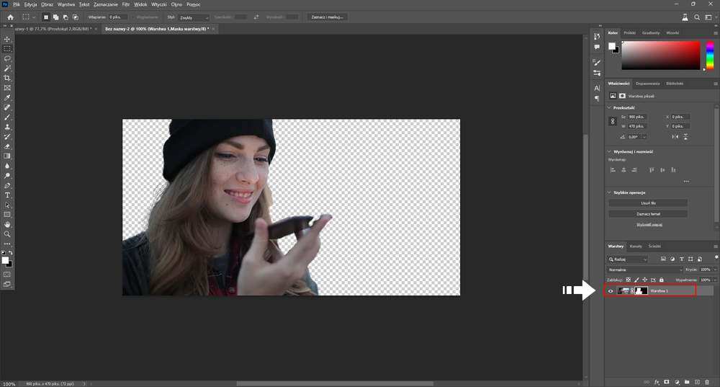Select the Type tool in toolbar
The height and width of the screenshot is (387, 720).
(7, 195)
